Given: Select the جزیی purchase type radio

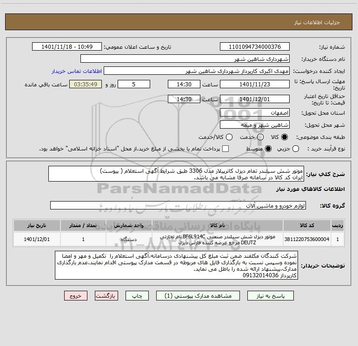Looking at the screenshot, I should click(x=296, y=149).
